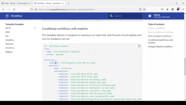Click 'wordpress-accessible-wpconfig.yaml' code line
186x105 pixels.
[106, 99]
